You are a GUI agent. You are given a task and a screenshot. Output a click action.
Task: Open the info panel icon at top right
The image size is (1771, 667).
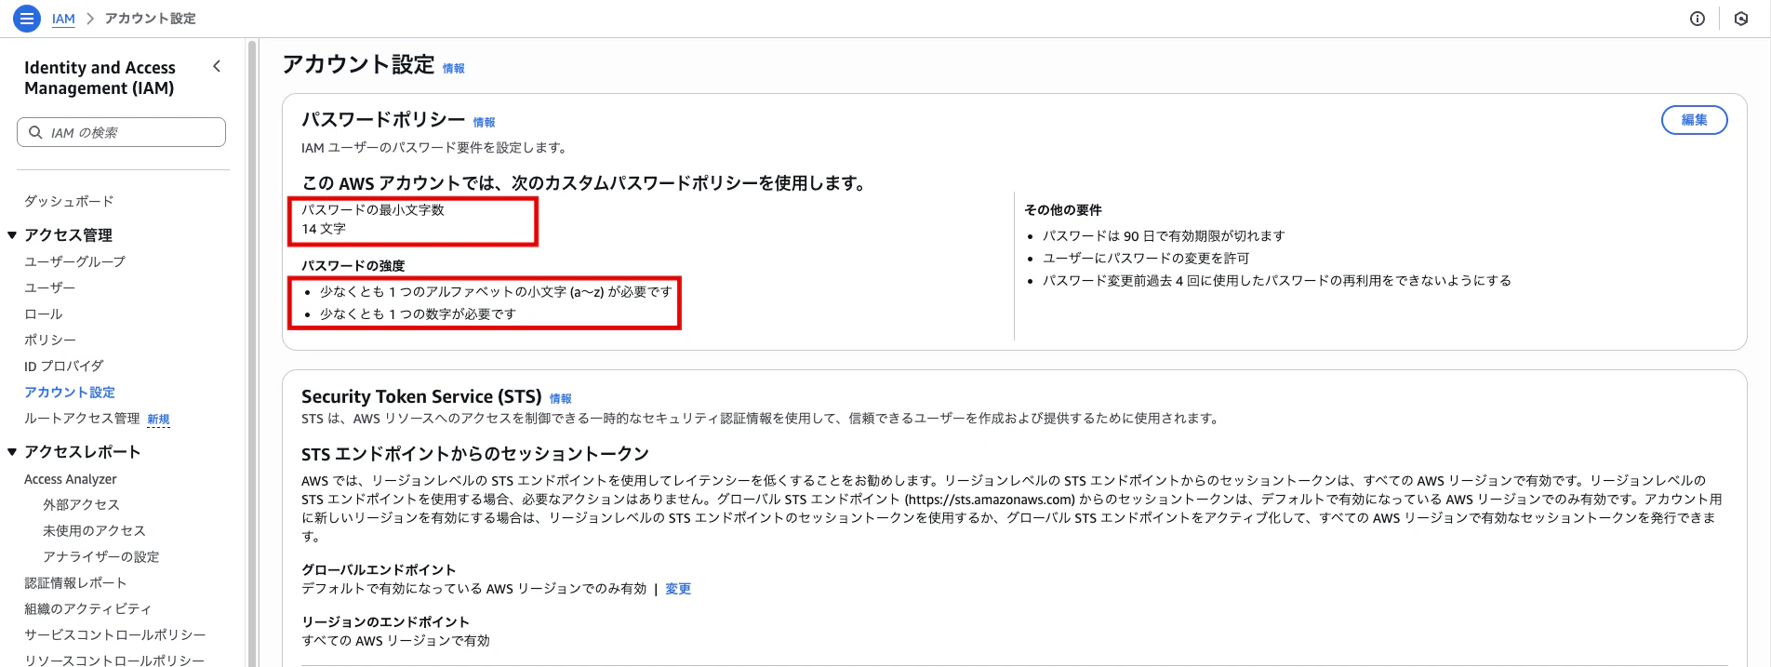click(x=1698, y=19)
